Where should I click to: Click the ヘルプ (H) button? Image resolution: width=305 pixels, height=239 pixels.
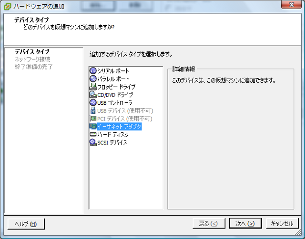click(26, 224)
